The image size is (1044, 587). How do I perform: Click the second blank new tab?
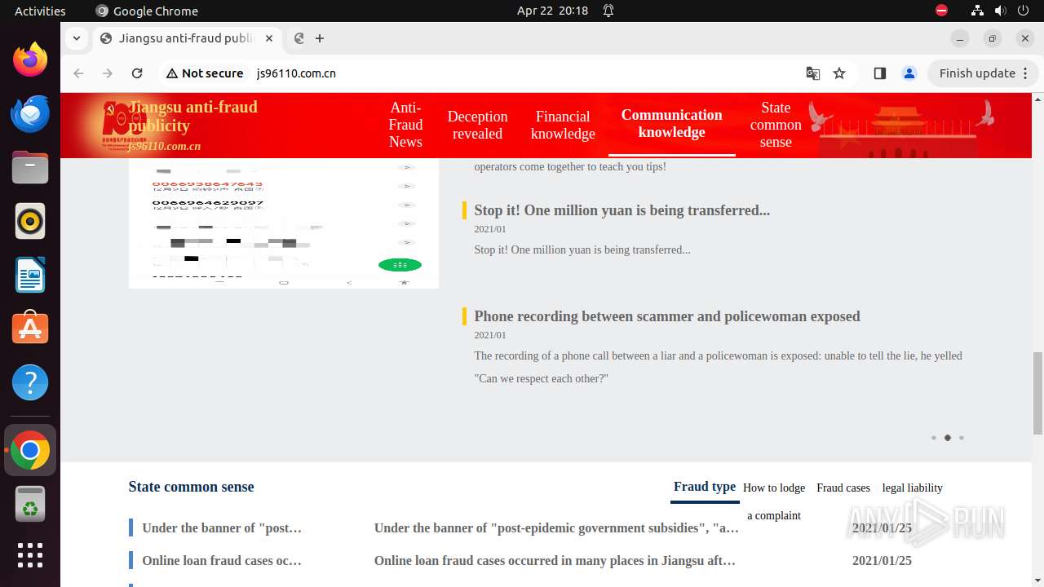(299, 38)
